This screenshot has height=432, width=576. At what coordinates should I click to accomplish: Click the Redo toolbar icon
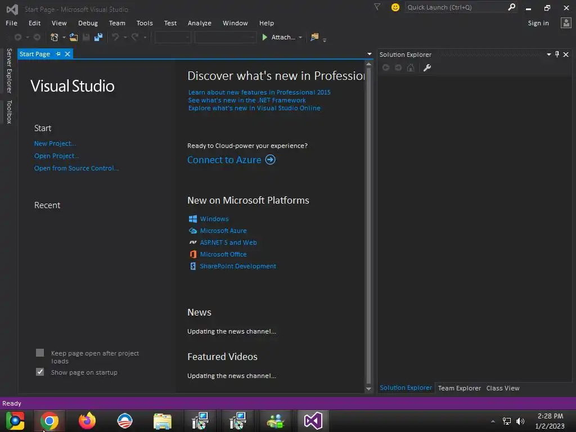tap(135, 37)
